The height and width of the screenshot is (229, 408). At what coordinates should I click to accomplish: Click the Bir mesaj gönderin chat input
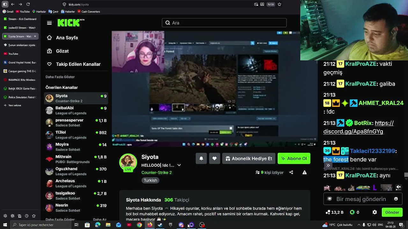pyautogui.click(x=363, y=199)
